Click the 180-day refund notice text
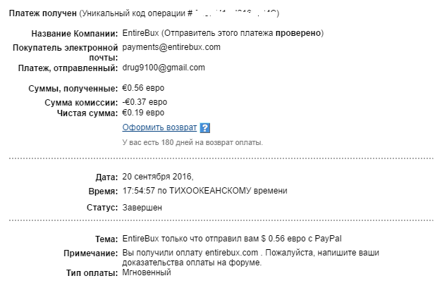 192,142
